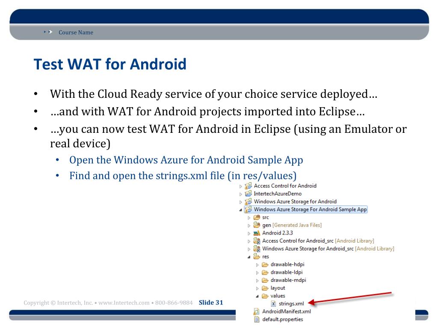
Task: Expand the Android 2.3.3 node
Action: (x=249, y=234)
